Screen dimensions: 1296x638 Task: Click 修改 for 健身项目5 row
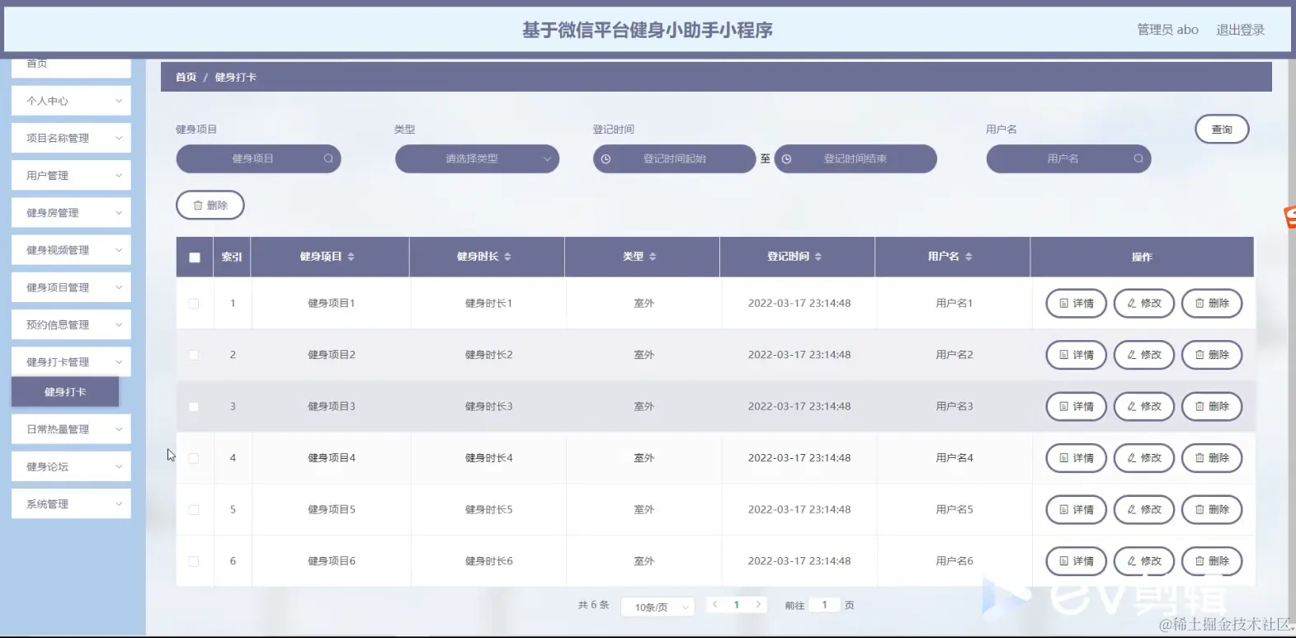pyautogui.click(x=1144, y=510)
